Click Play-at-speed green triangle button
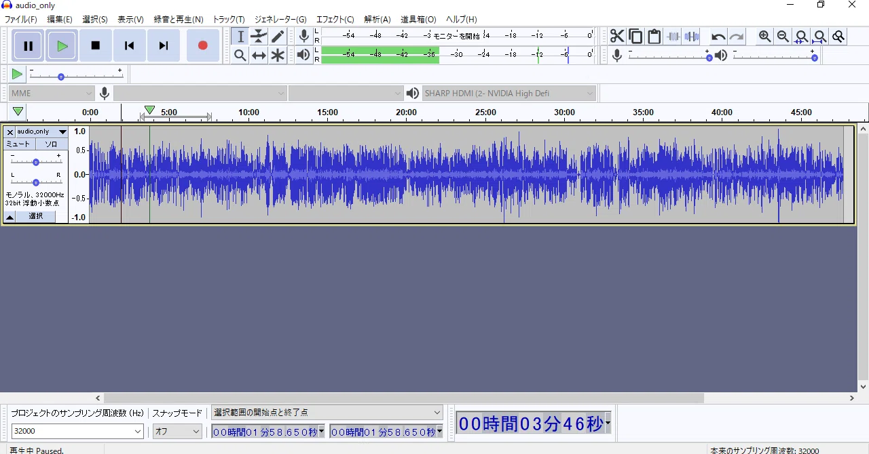Viewport: 869px width, 454px height. point(17,74)
